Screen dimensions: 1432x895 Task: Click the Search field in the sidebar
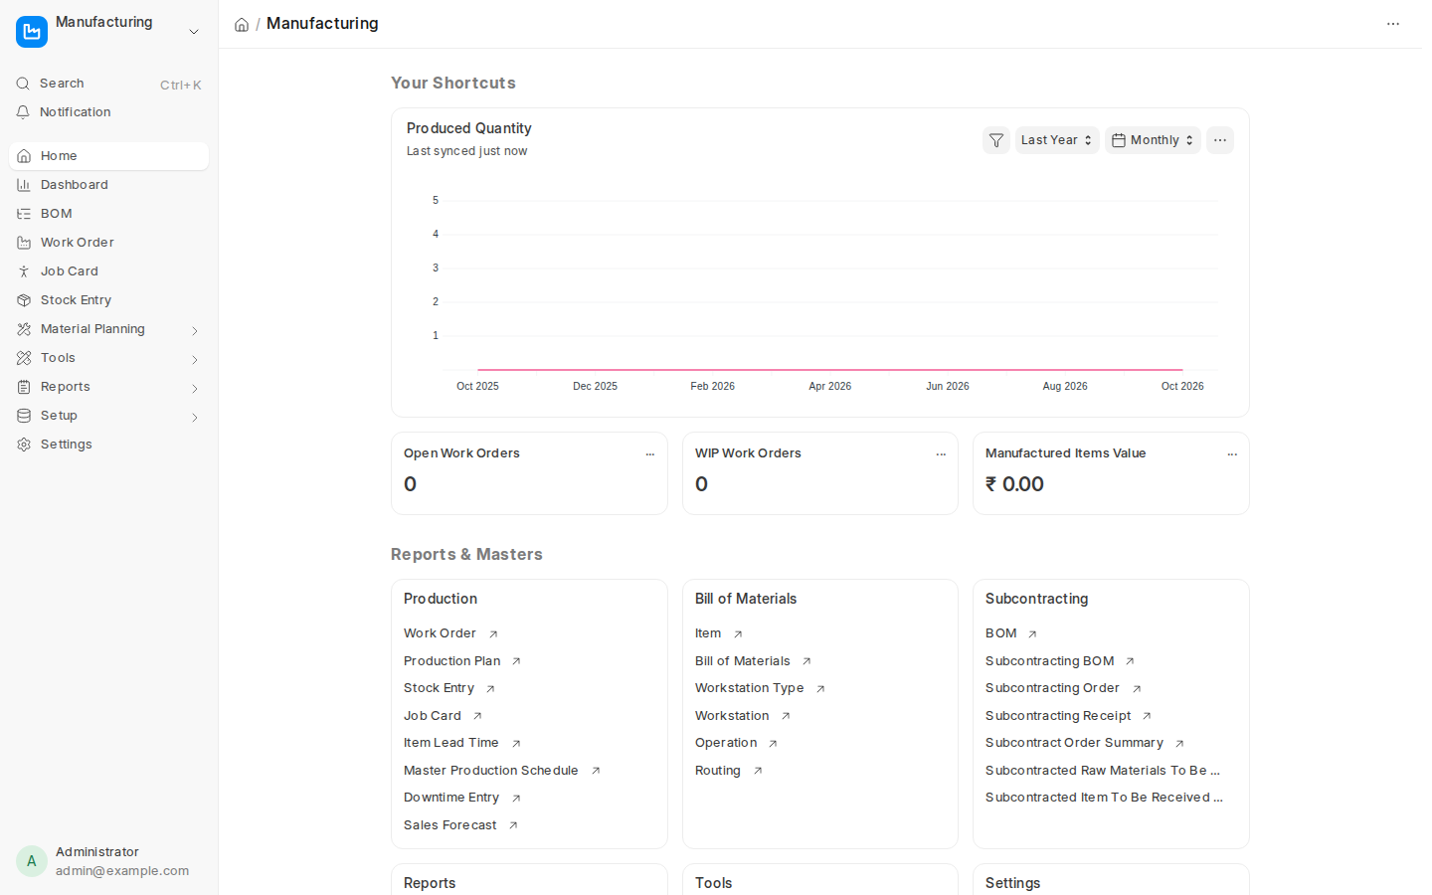pyautogui.click(x=108, y=84)
